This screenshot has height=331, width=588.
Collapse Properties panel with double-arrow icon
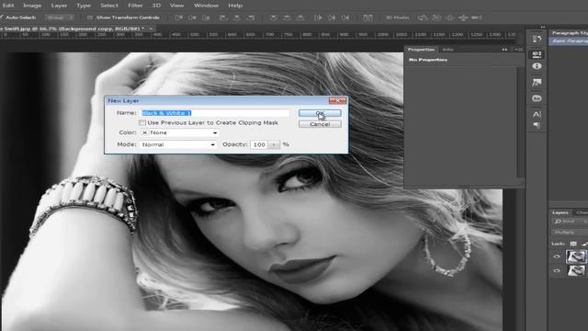[x=504, y=50]
